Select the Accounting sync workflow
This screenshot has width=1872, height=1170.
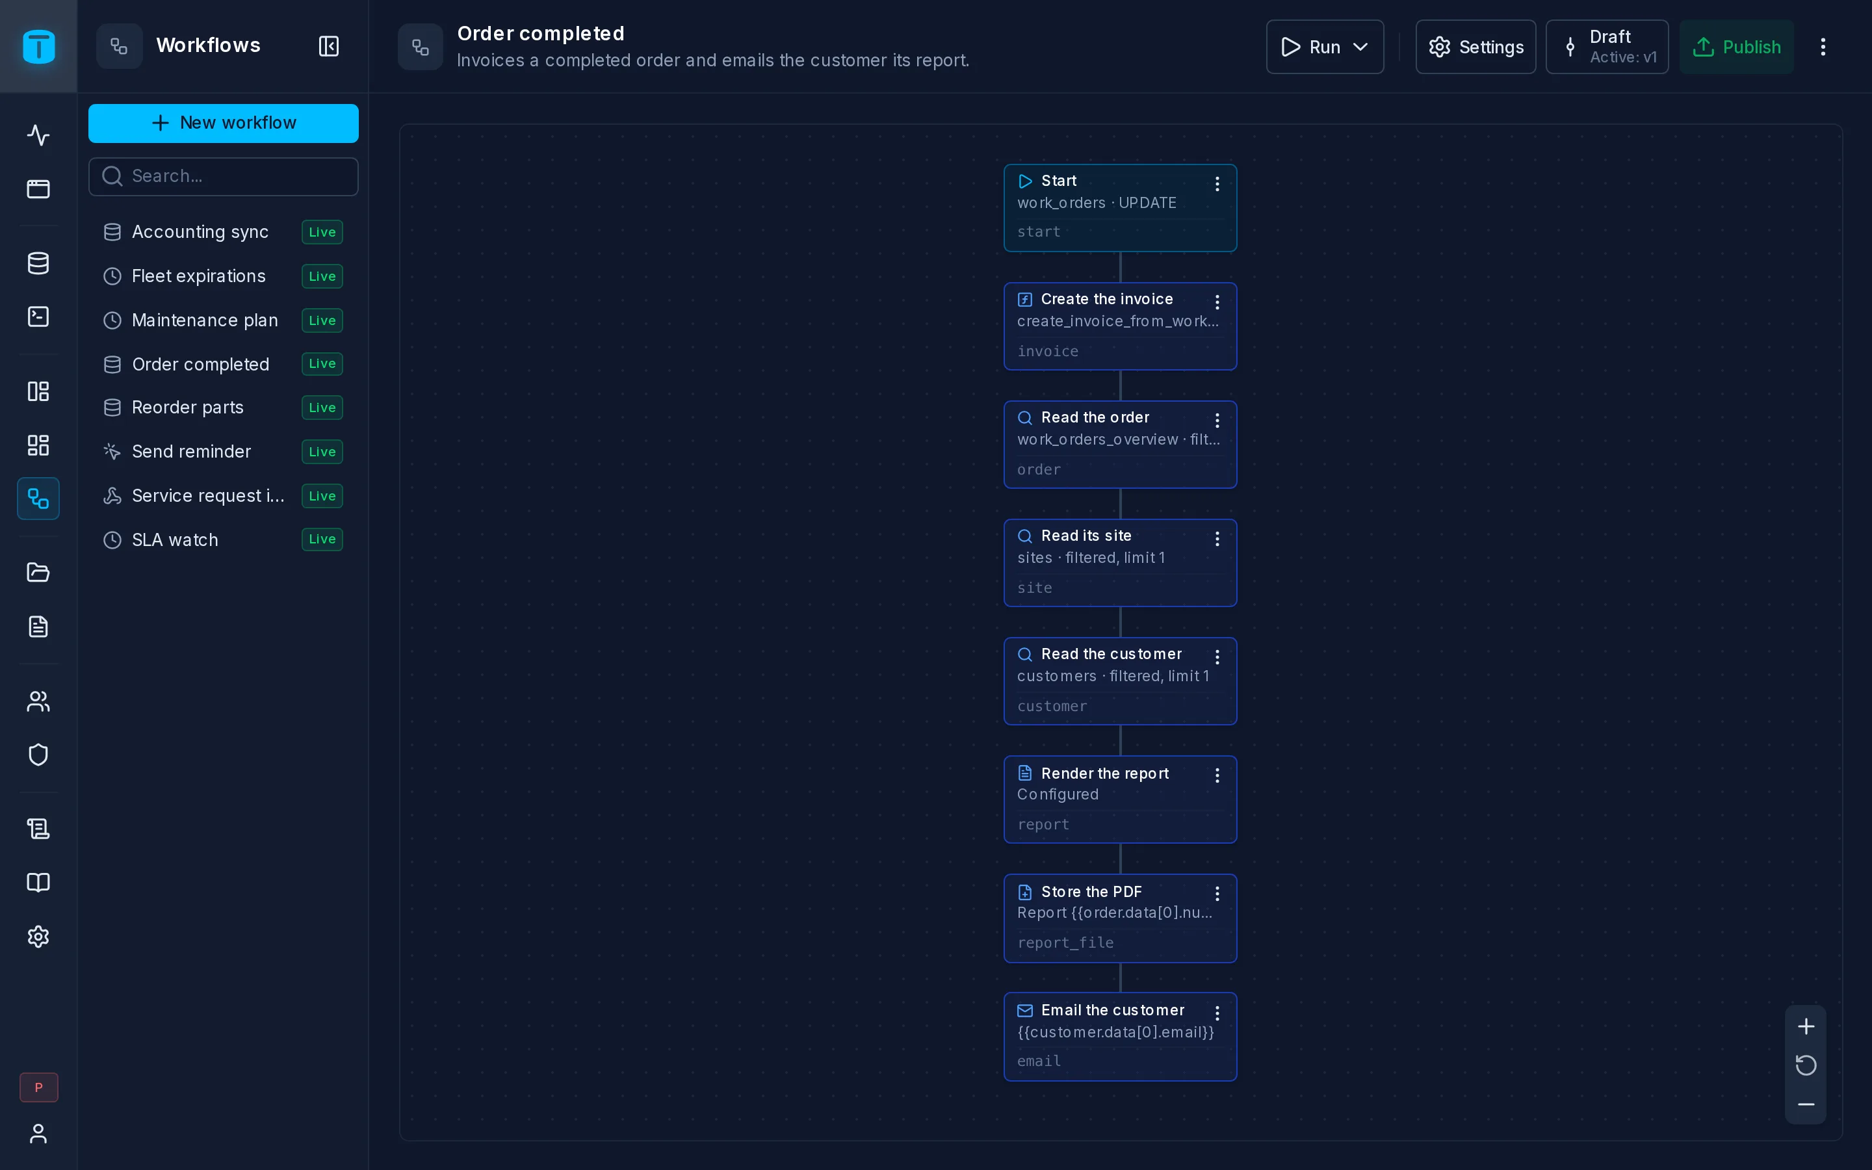[x=224, y=232]
